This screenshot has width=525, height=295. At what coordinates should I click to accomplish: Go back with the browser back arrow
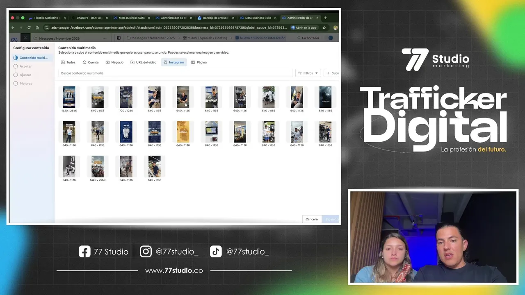[13, 27]
